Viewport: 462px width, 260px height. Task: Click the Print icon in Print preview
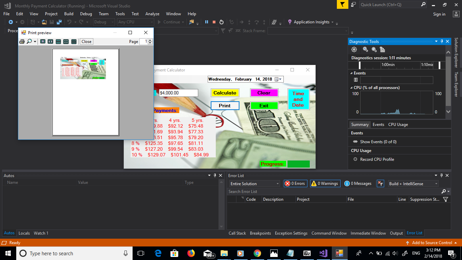click(x=22, y=41)
